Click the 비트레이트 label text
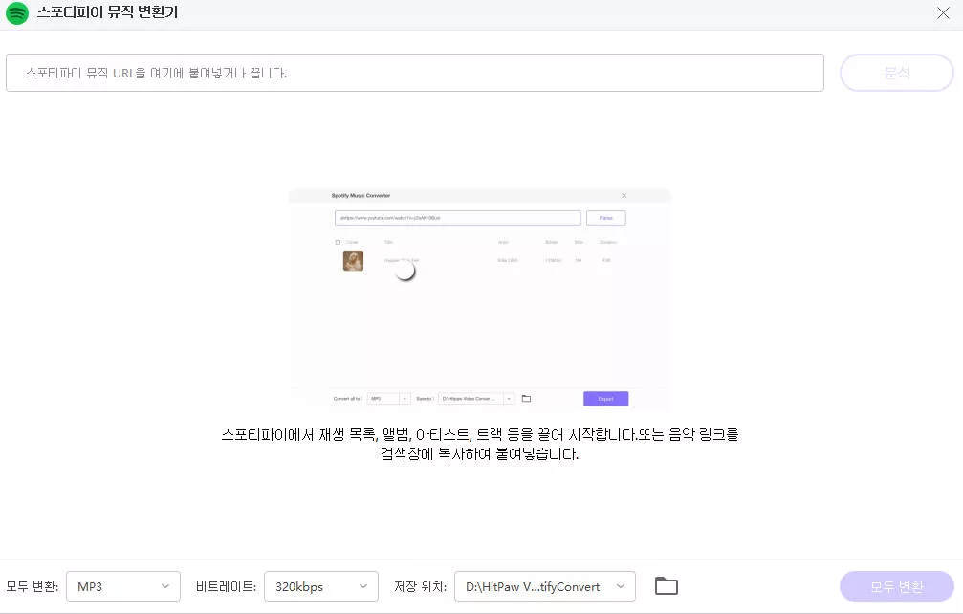Screen dimensions: 963x614 [x=226, y=586]
